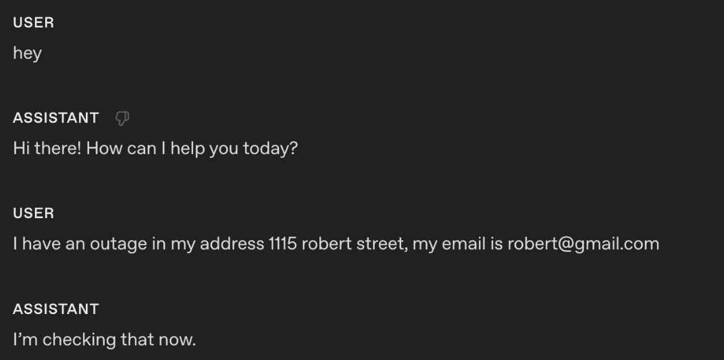Click the 'hey' user message
Image resolution: width=724 pixels, height=360 pixels.
27,53
